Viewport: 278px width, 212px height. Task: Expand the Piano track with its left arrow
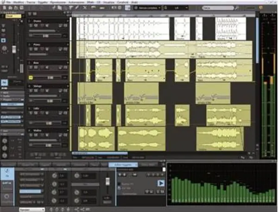tap(29, 44)
